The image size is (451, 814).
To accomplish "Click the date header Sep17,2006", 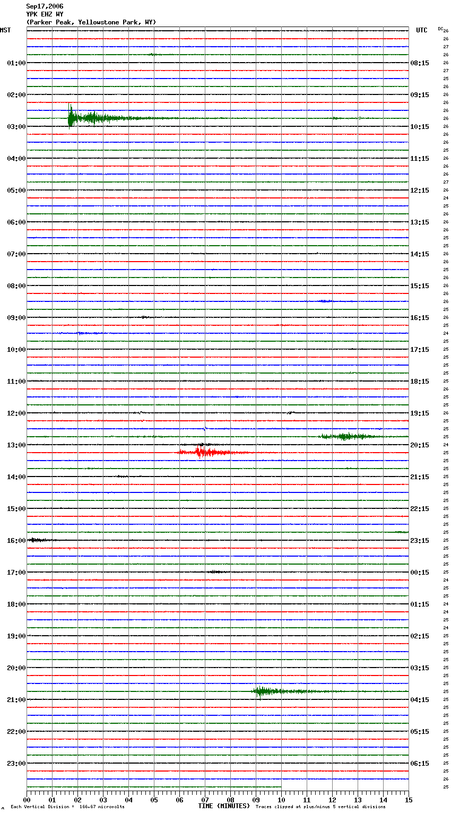I will click(x=45, y=6).
